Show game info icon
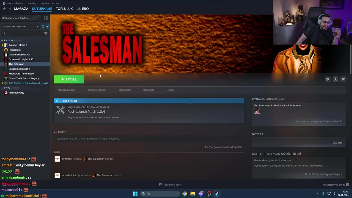 (335, 79)
